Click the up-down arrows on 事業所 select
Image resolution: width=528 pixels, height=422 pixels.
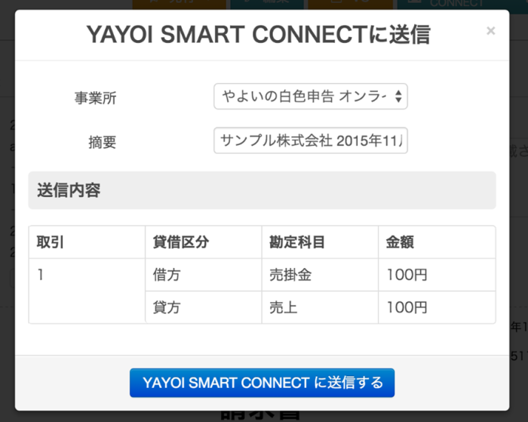pos(400,97)
